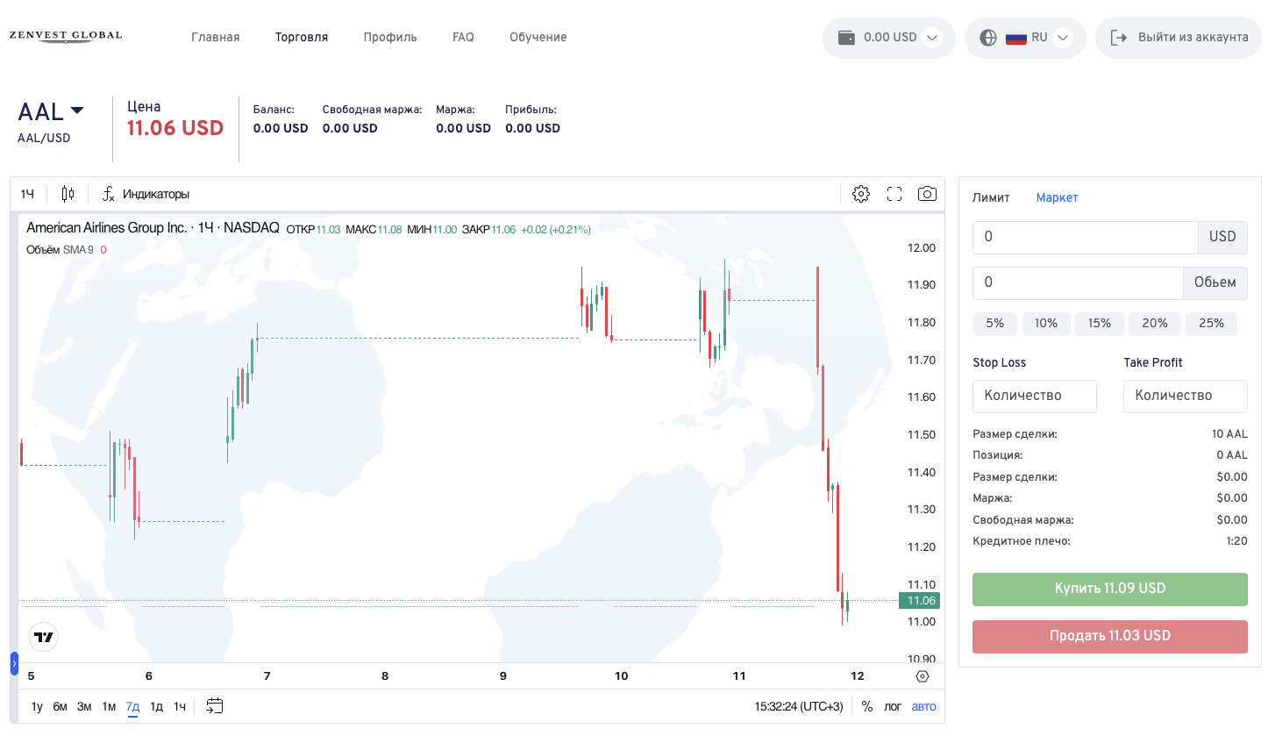Open the chart settings gear
1268x736 pixels.
click(861, 194)
